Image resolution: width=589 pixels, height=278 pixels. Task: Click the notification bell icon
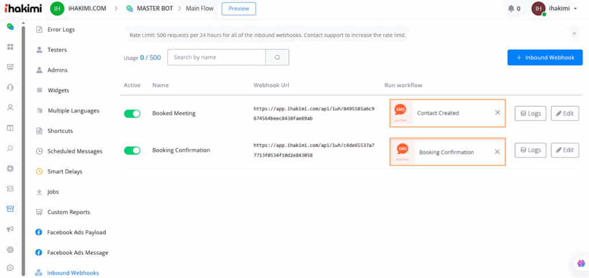[511, 9]
